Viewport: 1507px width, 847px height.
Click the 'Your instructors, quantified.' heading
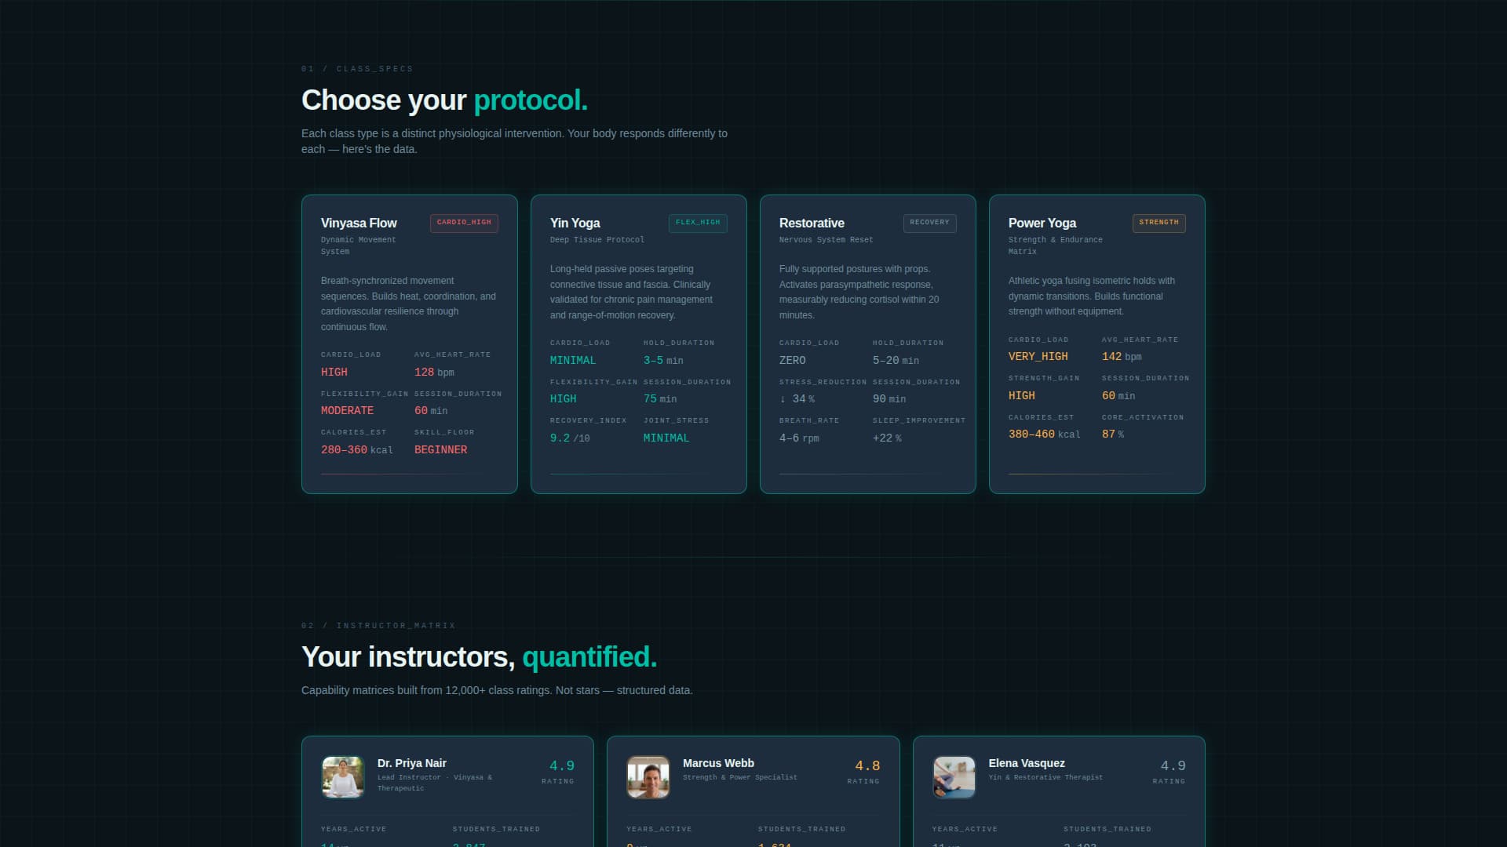tap(479, 657)
